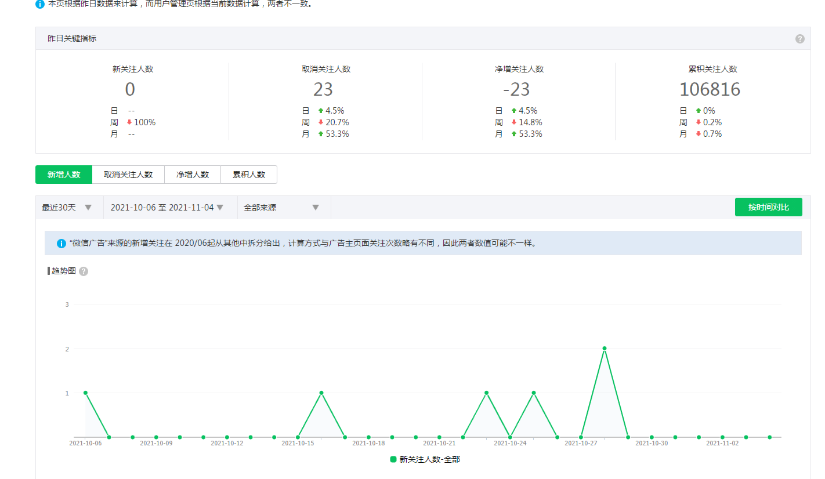Click green monthly up arrow under 净增关注人数

(513, 134)
